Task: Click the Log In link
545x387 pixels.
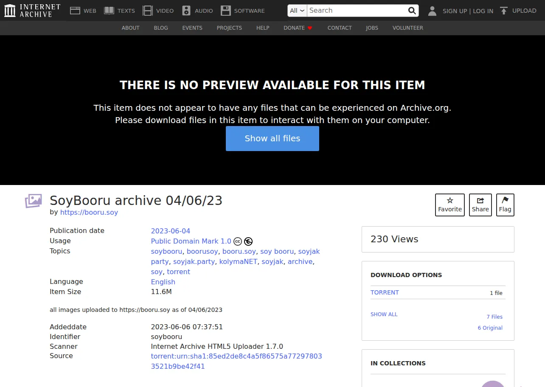Action: (x=483, y=11)
